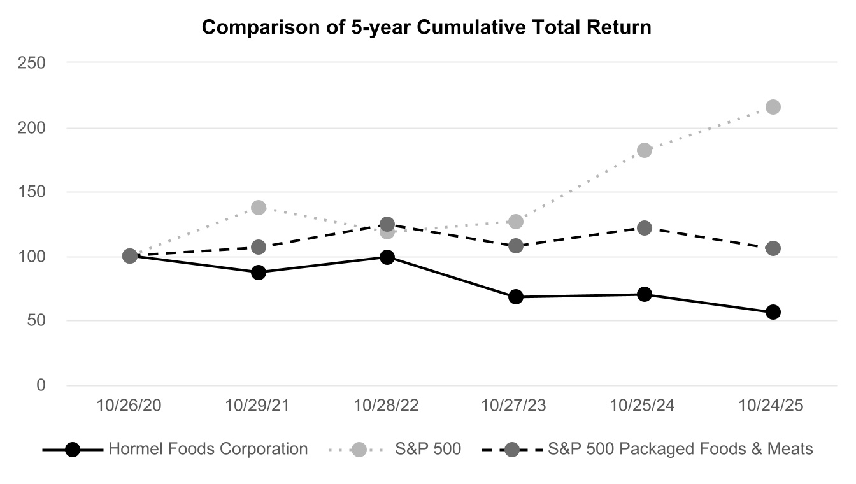The height and width of the screenshot is (484, 856).
Task: Click the Hormel Foods Corporation legend label
Action: 208,449
